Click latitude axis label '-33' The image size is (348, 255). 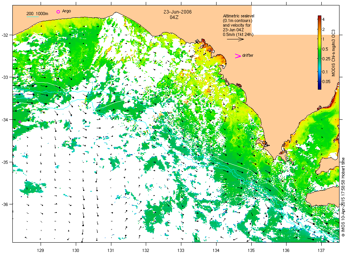(x=5, y=77)
